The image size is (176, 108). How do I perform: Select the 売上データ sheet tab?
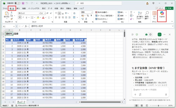click(21, 102)
